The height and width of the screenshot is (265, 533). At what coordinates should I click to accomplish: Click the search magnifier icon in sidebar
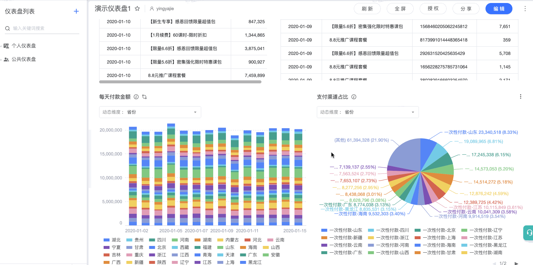click(x=7, y=28)
